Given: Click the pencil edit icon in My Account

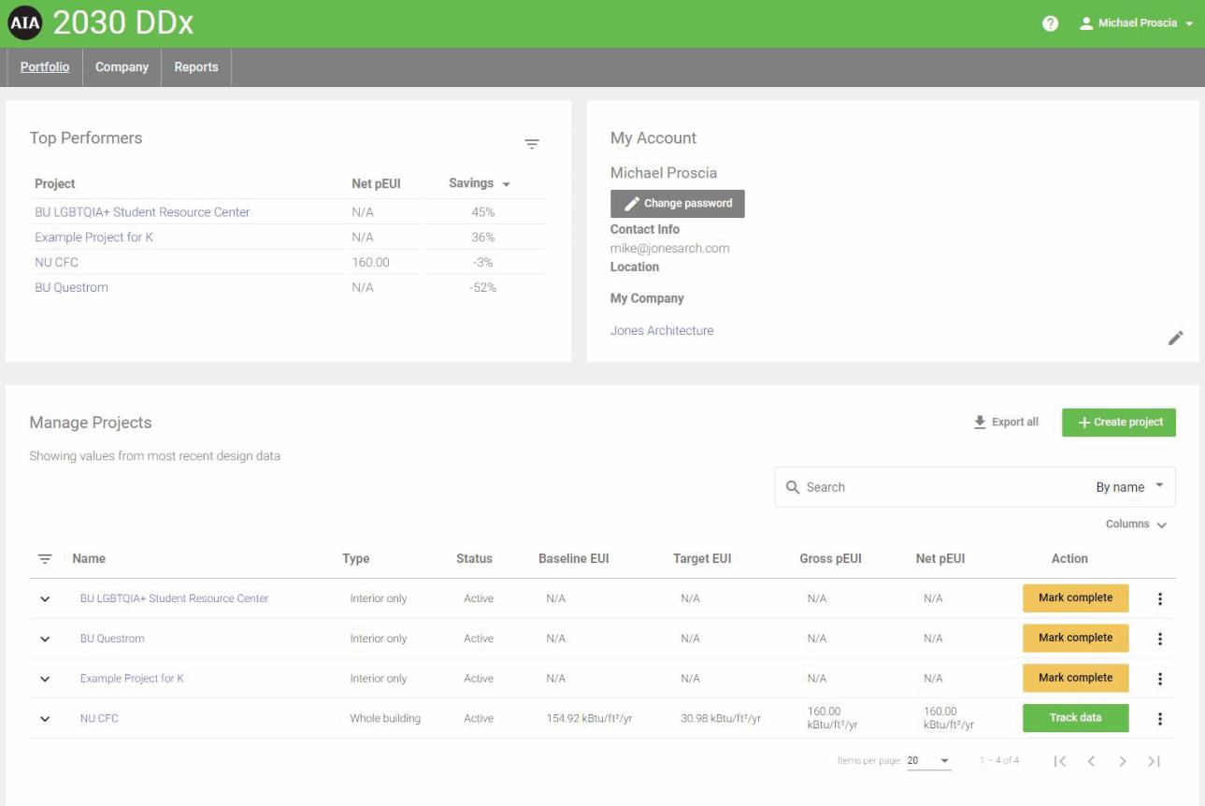Looking at the screenshot, I should point(1176,338).
